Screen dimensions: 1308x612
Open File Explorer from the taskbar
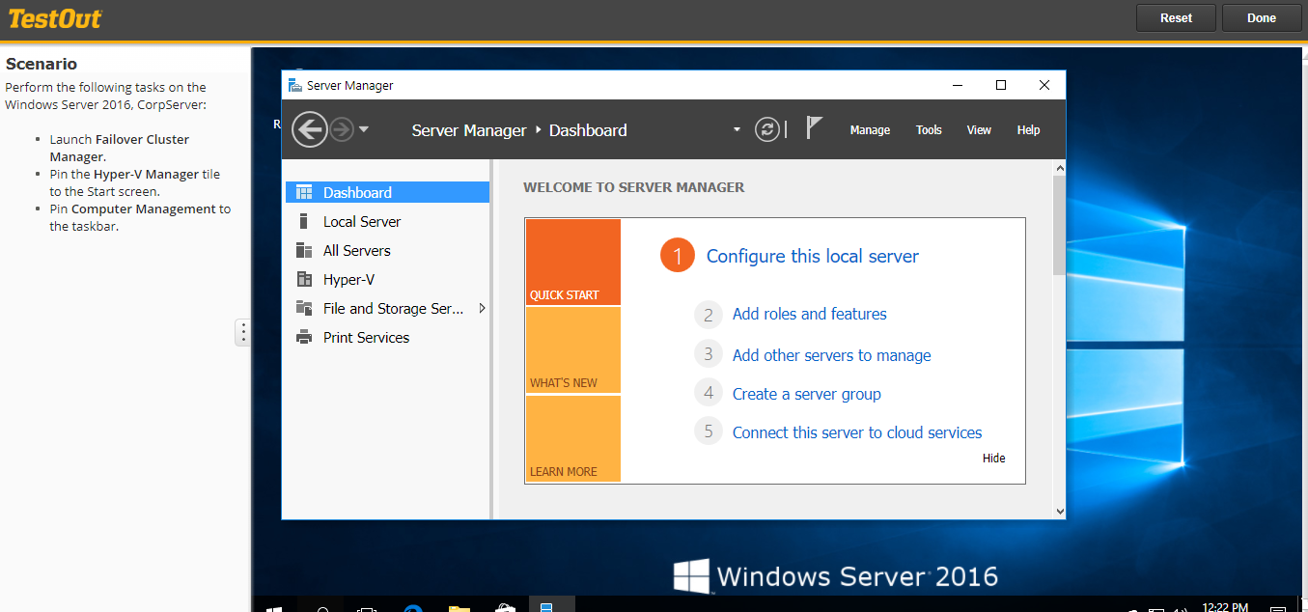coord(459,609)
